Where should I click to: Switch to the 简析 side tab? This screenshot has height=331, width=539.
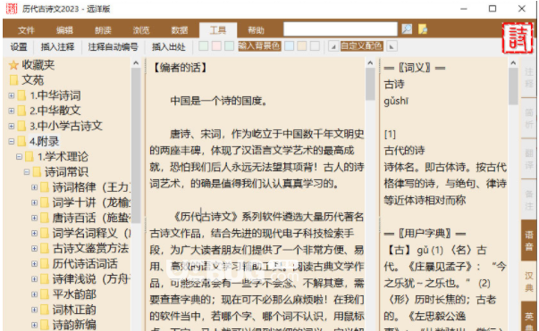[529, 118]
